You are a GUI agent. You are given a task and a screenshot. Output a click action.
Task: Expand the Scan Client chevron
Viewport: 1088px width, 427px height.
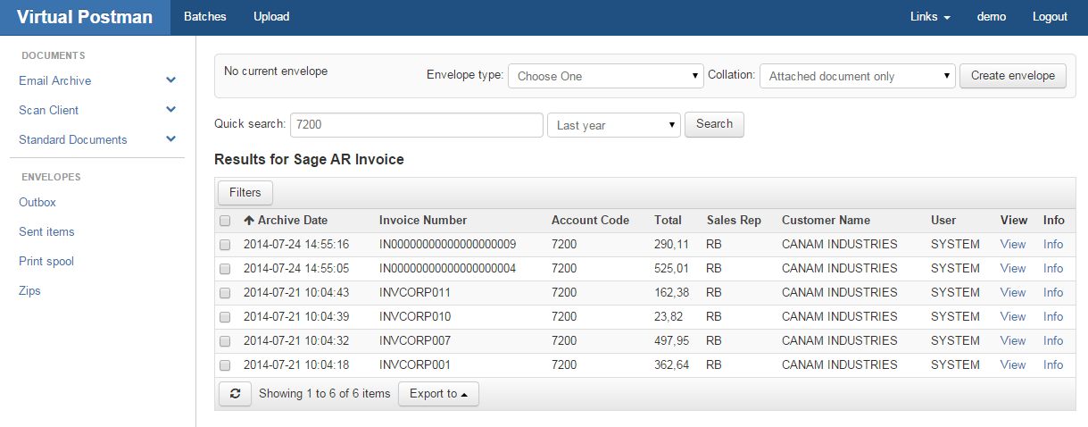[171, 110]
